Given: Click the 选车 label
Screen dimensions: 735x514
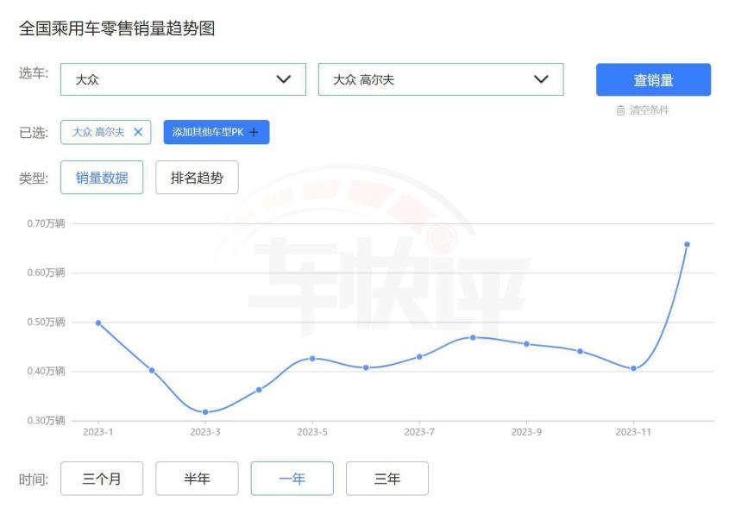Looking at the screenshot, I should (x=34, y=73).
